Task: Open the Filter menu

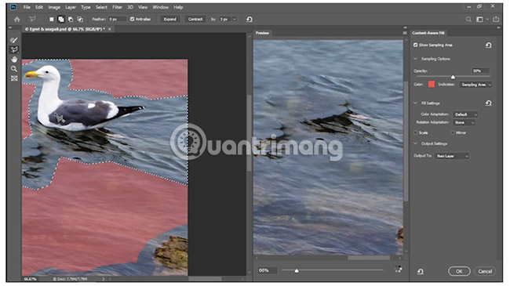Action: click(x=117, y=7)
